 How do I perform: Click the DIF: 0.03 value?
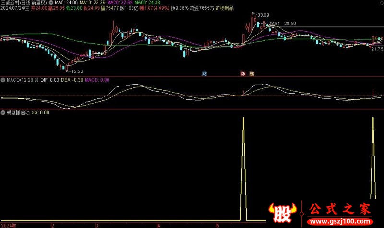(x=50, y=80)
